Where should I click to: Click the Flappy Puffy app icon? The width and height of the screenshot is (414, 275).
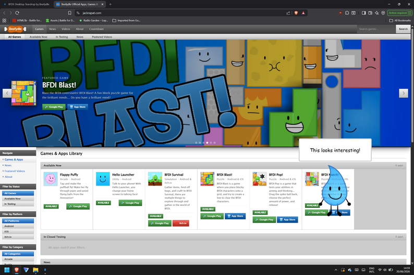[x=51, y=179]
